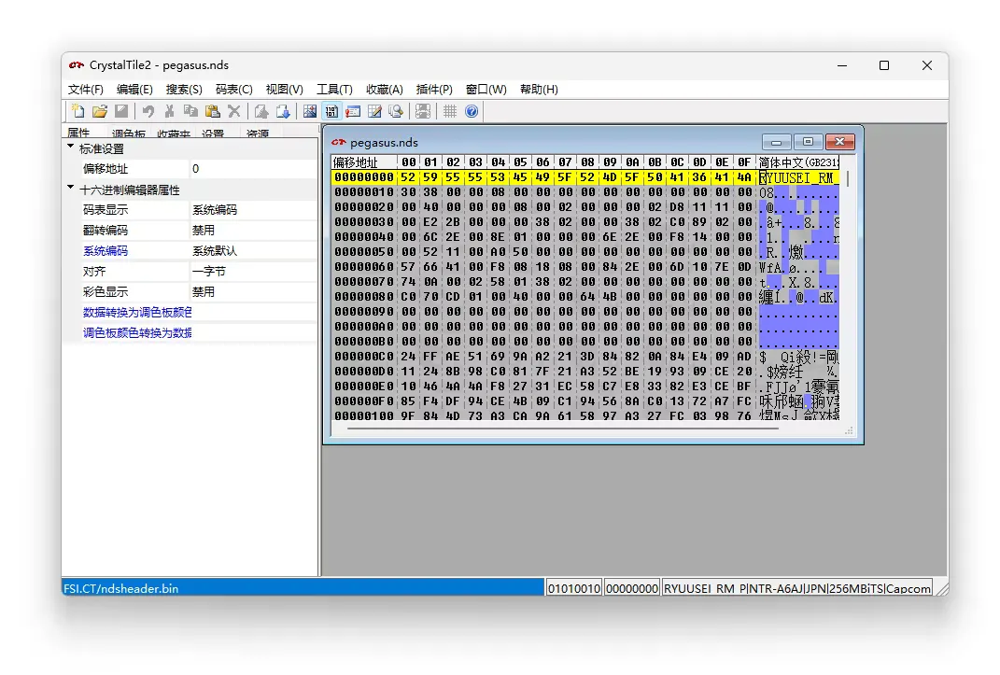Viewport: 1000px width, 675px height.
Task: Open the 工具(T) menu
Action: tap(334, 90)
